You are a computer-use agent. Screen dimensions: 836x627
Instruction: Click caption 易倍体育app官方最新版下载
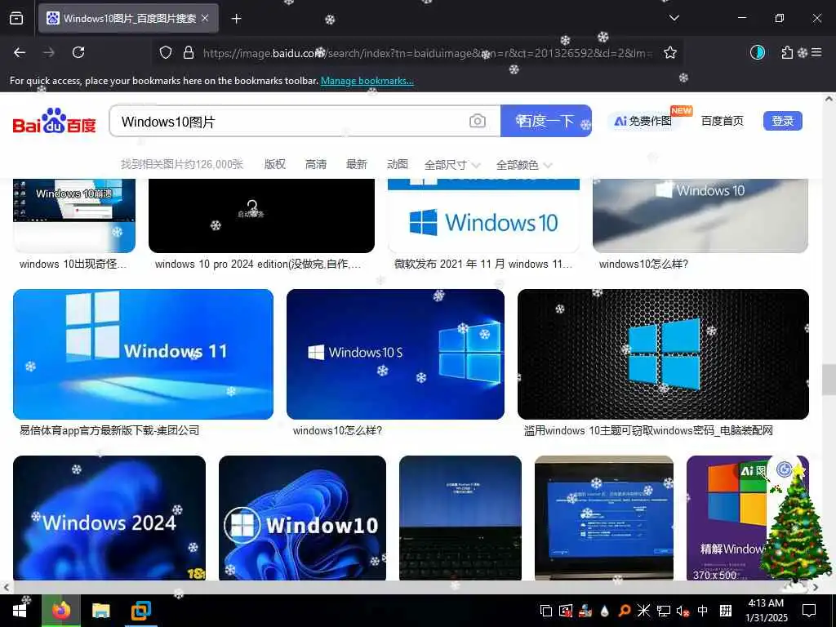(109, 430)
